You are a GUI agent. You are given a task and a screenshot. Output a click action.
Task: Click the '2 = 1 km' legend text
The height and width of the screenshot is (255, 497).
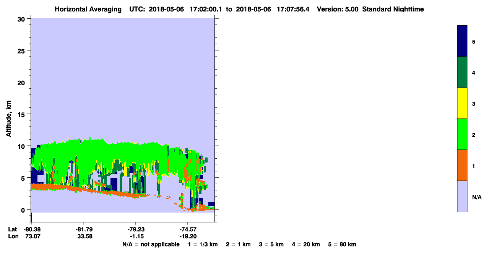(238, 244)
